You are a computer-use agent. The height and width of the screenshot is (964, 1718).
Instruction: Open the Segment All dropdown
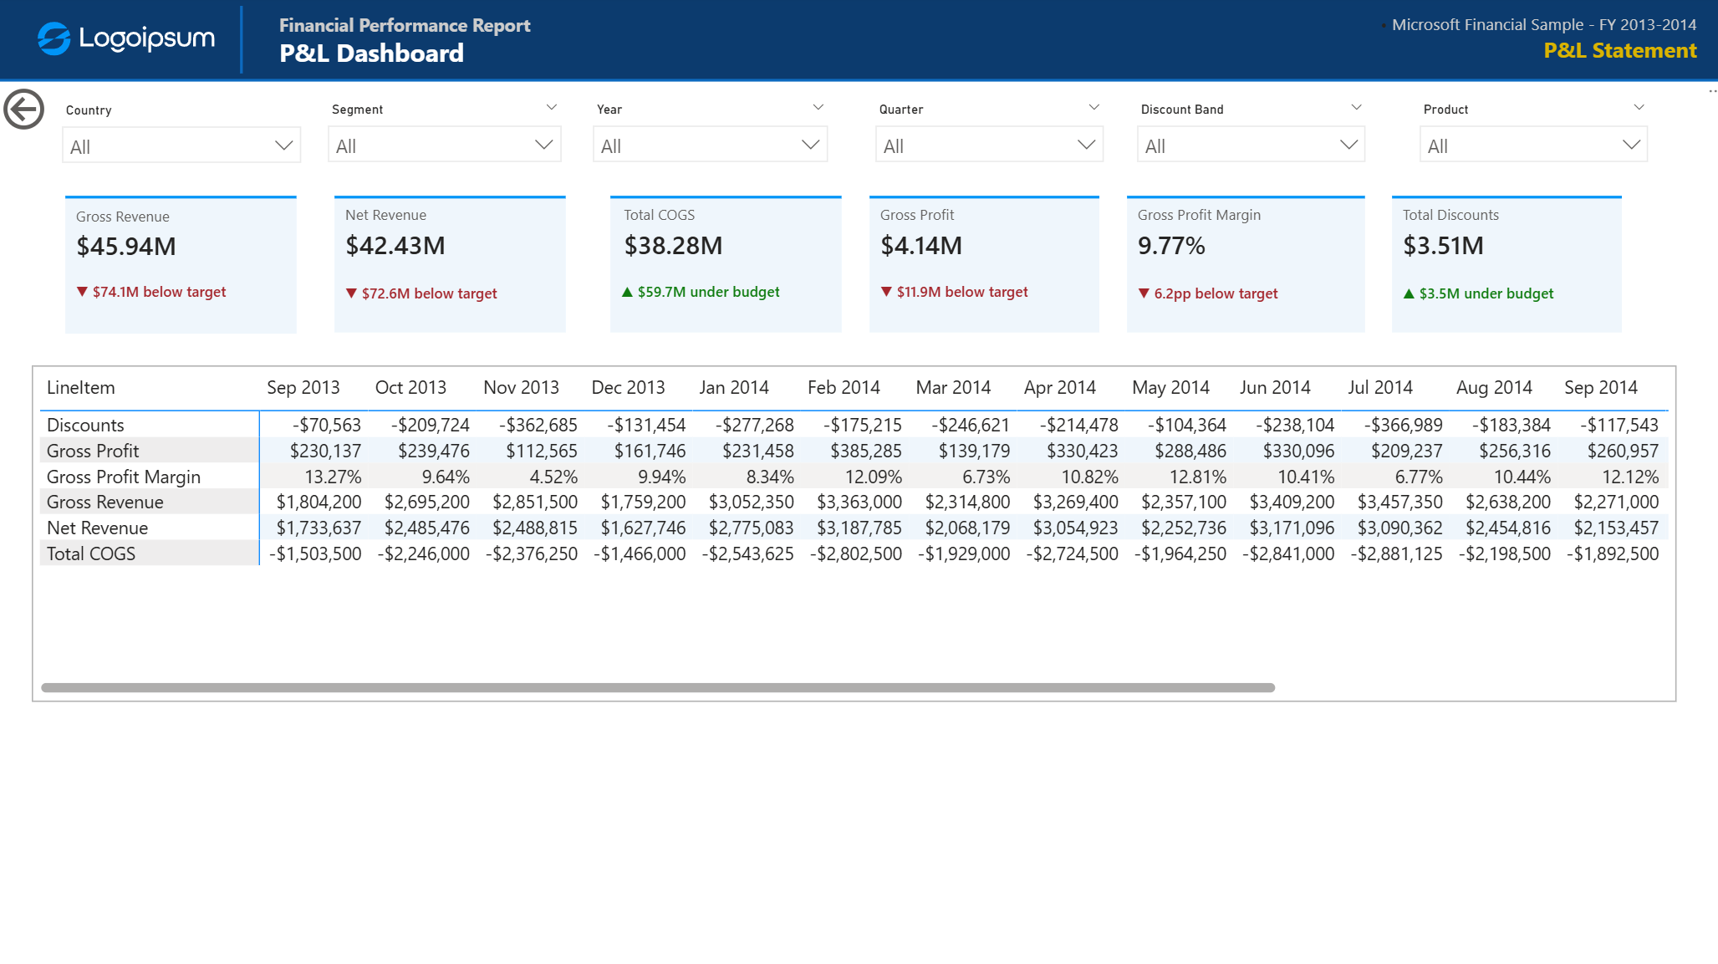[445, 145]
